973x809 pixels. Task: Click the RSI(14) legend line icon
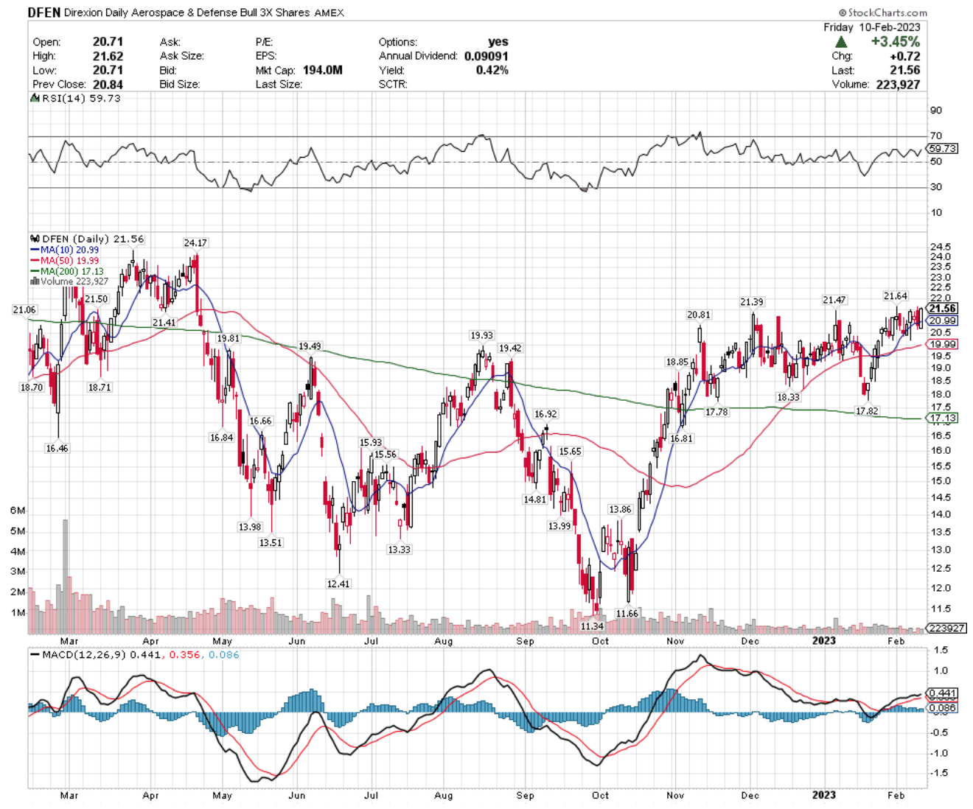pos(34,98)
